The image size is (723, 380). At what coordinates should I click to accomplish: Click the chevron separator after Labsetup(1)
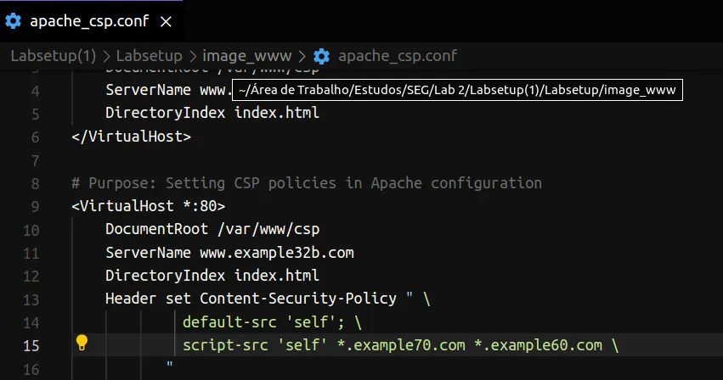pyautogui.click(x=105, y=57)
